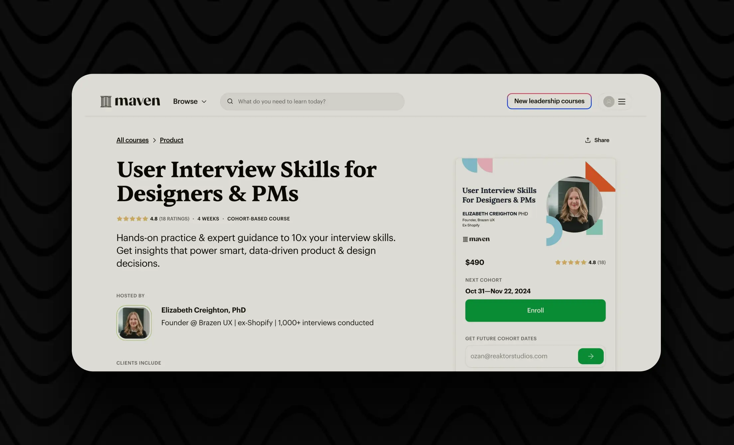Click the Maven logo inside the course card
The height and width of the screenshot is (445, 734).
(x=476, y=239)
